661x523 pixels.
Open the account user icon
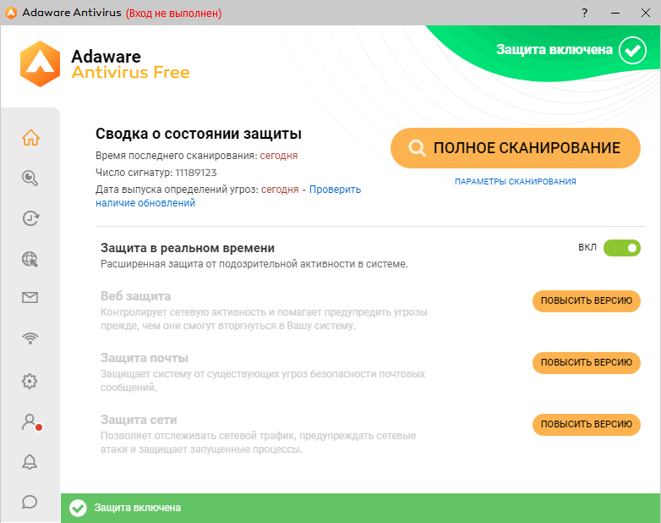(31, 422)
